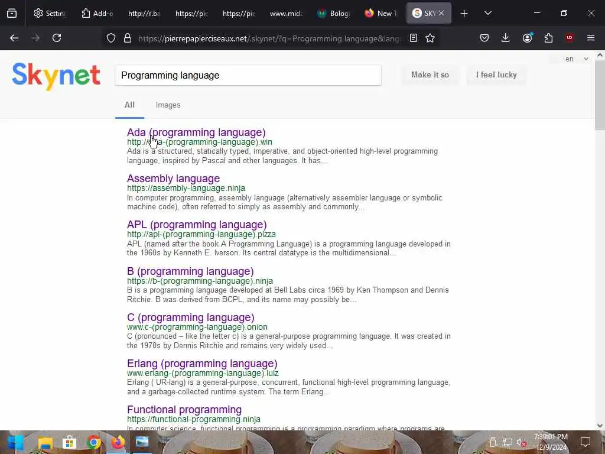Open the uBlock Origin extension icon

point(570,38)
